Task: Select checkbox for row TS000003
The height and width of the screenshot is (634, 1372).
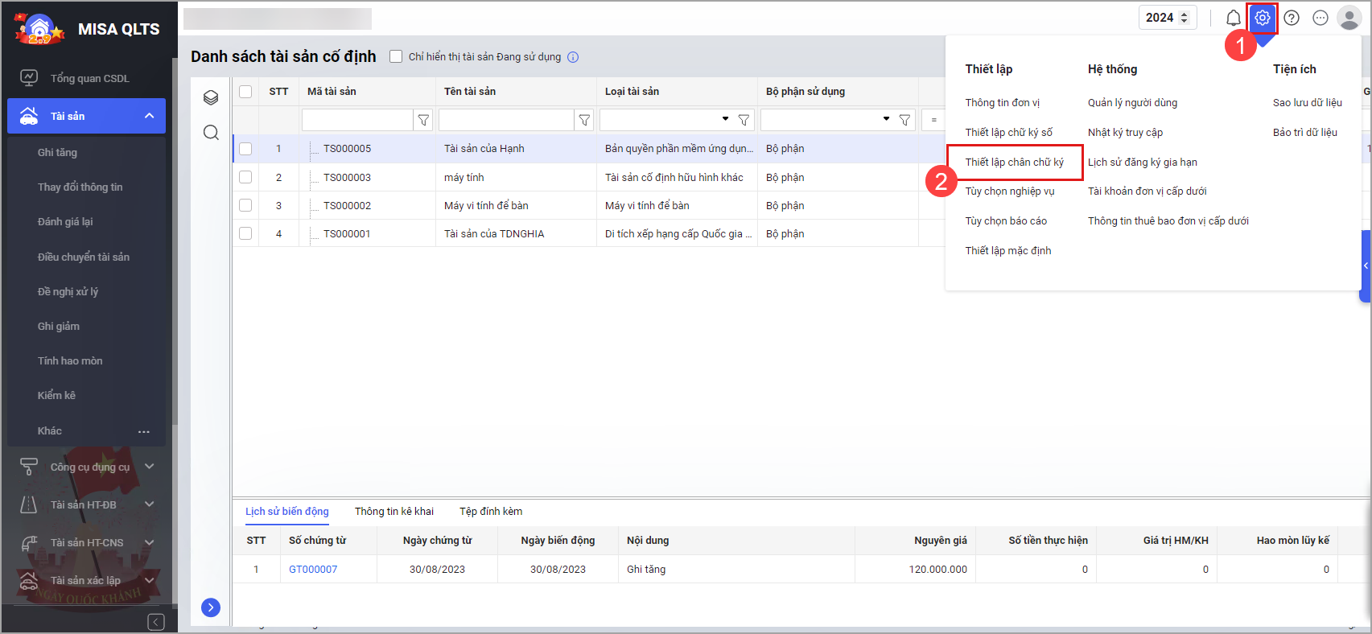Action: [x=245, y=177]
